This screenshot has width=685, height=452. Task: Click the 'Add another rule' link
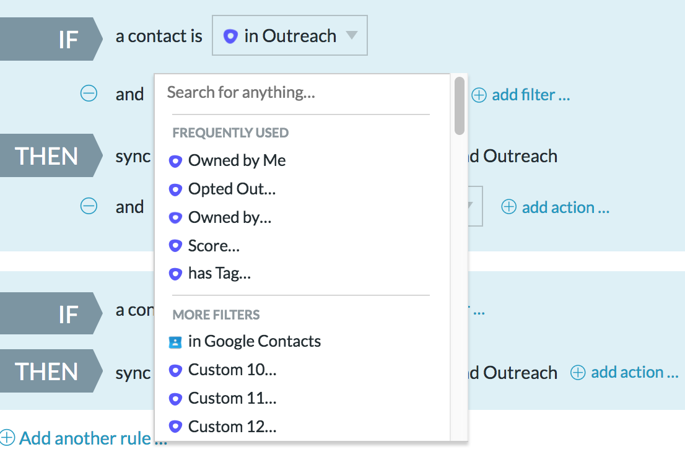click(x=93, y=438)
